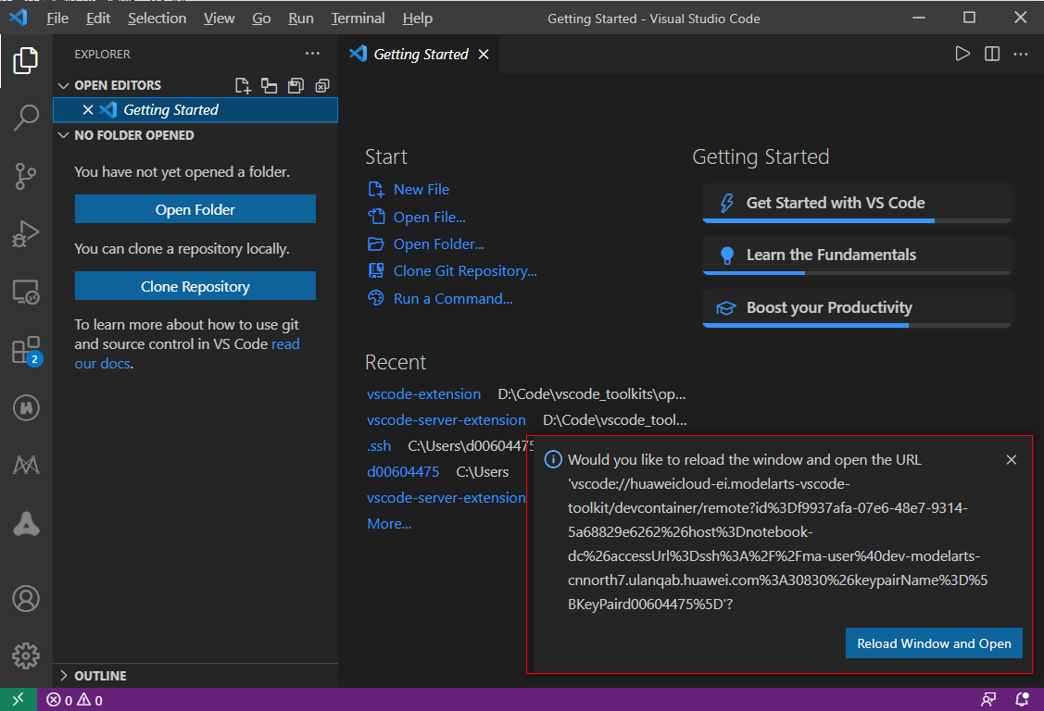
Task: Click the Clone Git Repository... link
Action: (465, 271)
